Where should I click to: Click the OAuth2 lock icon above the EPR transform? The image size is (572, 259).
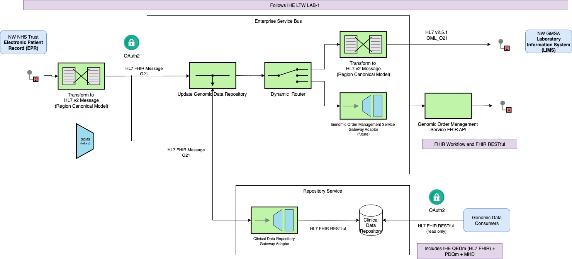131,42
